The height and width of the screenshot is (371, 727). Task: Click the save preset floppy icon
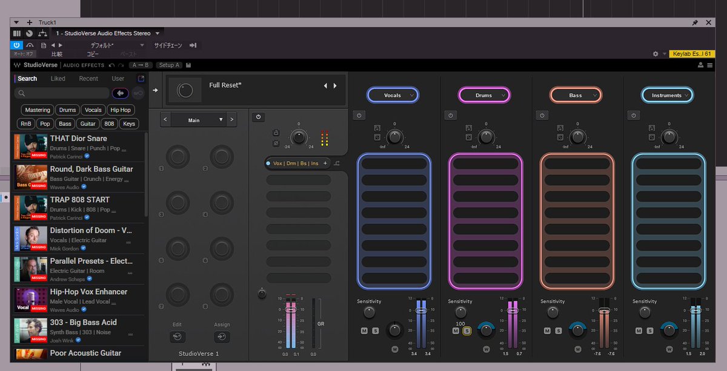(x=188, y=65)
